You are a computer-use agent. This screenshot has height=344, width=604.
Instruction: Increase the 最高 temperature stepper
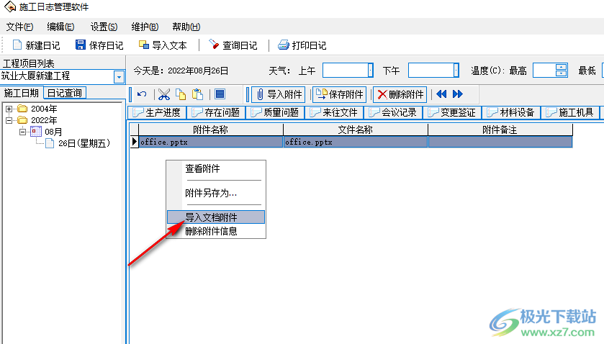pyautogui.click(x=562, y=67)
